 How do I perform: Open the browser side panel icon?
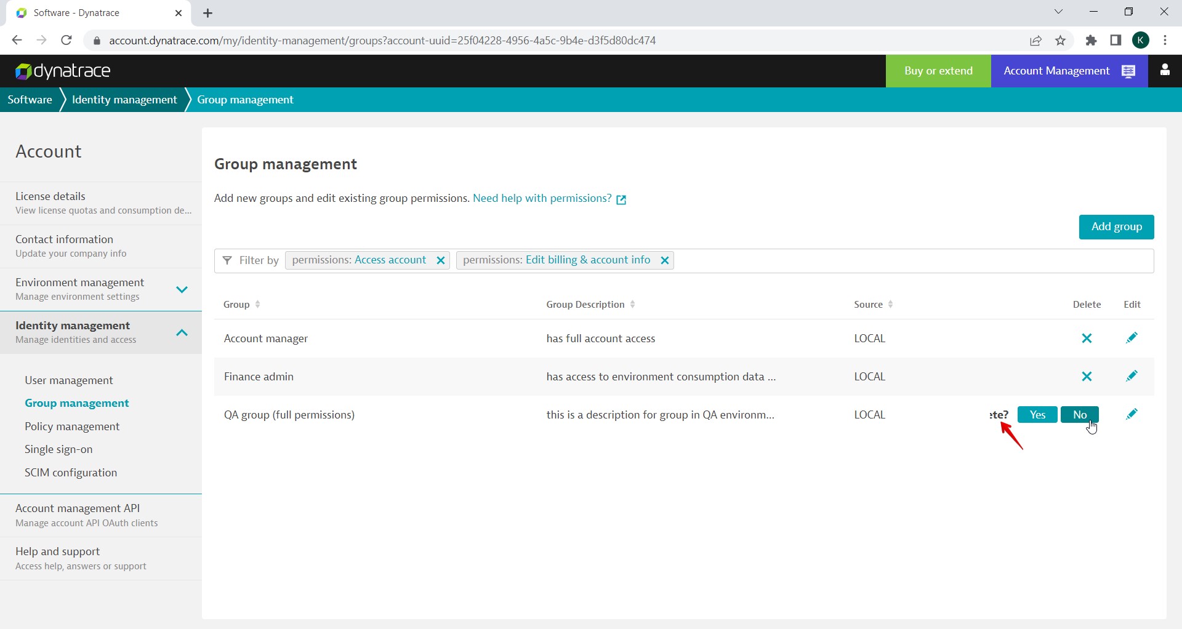[1116, 41]
